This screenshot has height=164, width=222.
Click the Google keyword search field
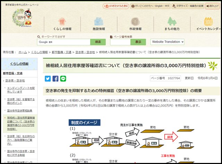(63, 42)
